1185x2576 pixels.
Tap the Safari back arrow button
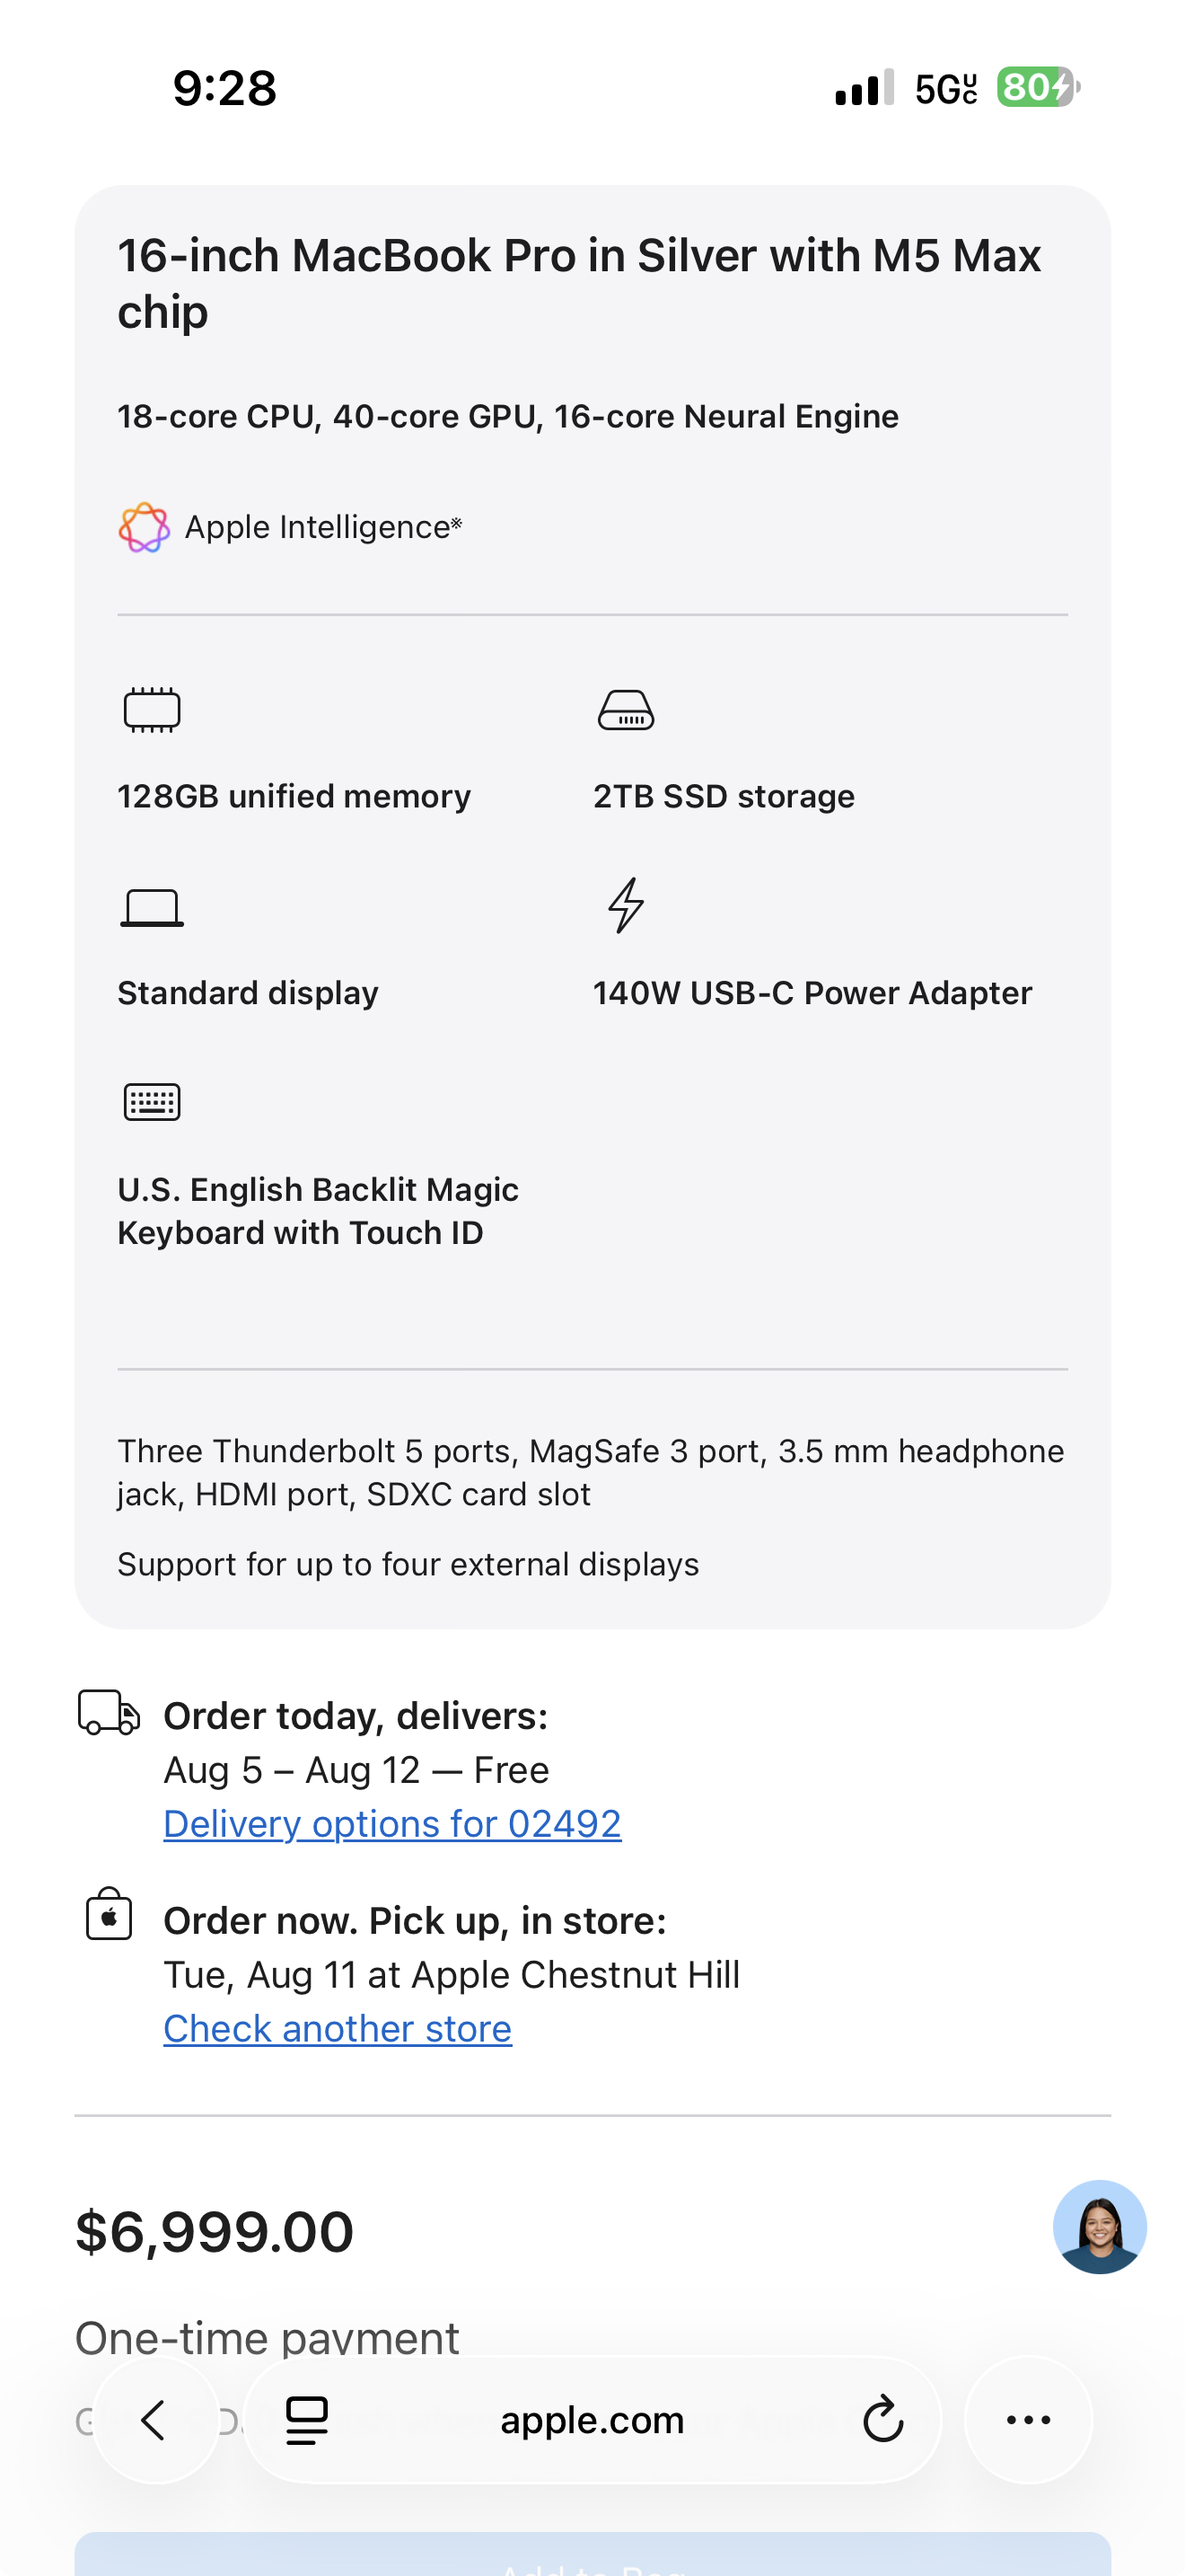156,2420
